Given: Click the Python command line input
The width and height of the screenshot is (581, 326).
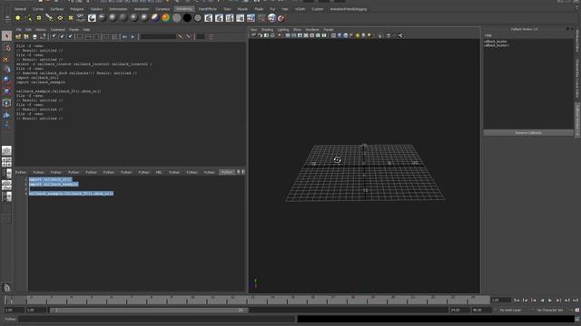Looking at the screenshot, I should coord(156,319).
